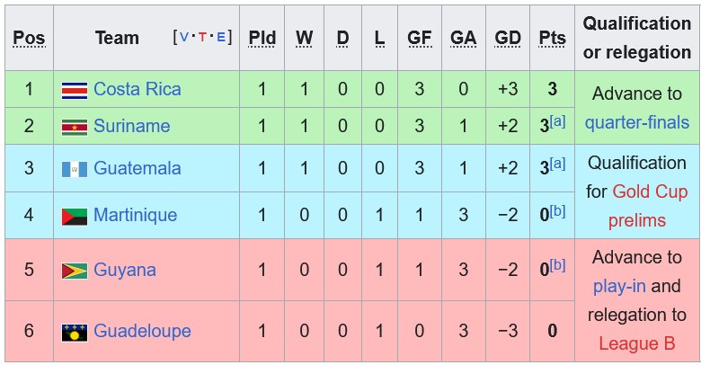
Task: Open the quarter-finals link
Action: (x=637, y=122)
